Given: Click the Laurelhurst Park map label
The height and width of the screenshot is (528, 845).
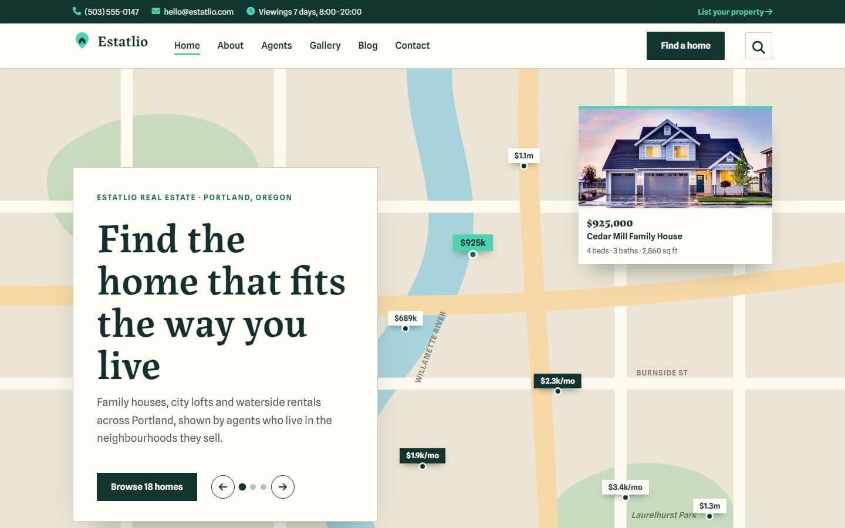Looking at the screenshot, I should tap(664, 515).
